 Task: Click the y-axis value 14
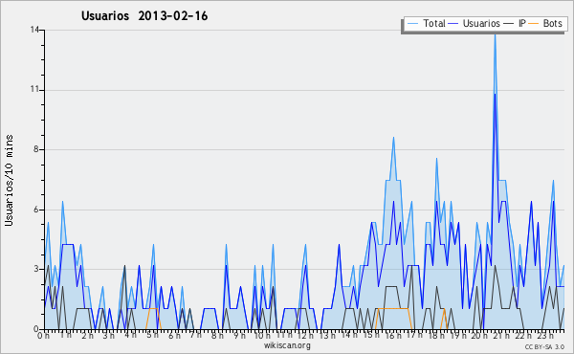tap(34, 30)
